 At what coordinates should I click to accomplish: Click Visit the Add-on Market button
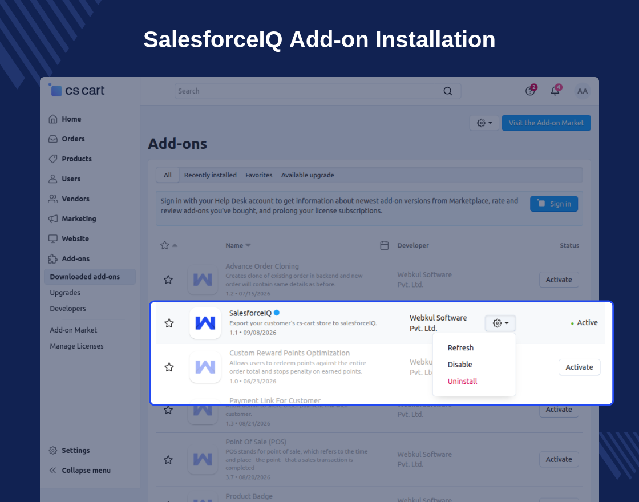(x=546, y=123)
